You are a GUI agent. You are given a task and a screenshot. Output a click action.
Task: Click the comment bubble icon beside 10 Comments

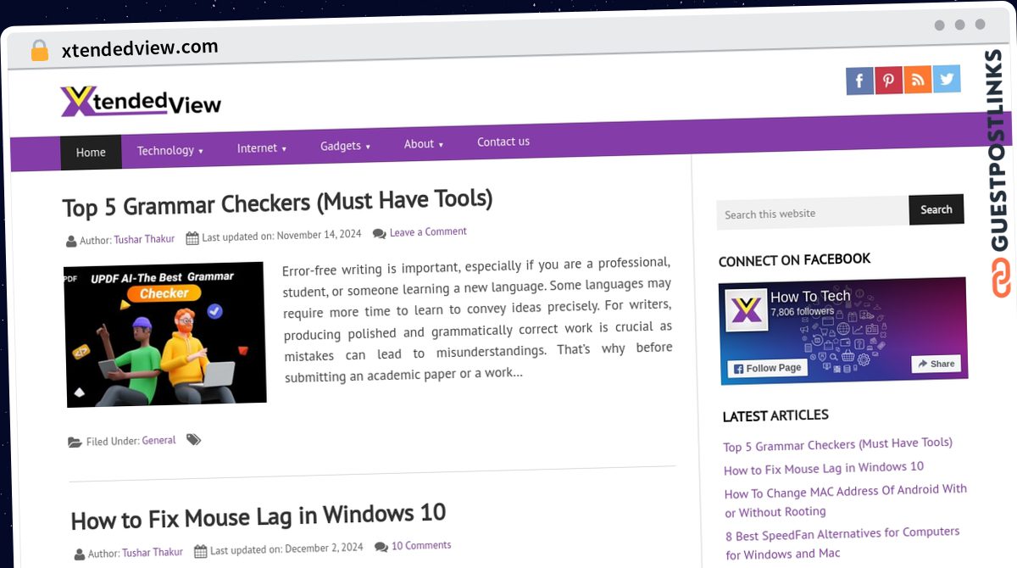[381, 547]
